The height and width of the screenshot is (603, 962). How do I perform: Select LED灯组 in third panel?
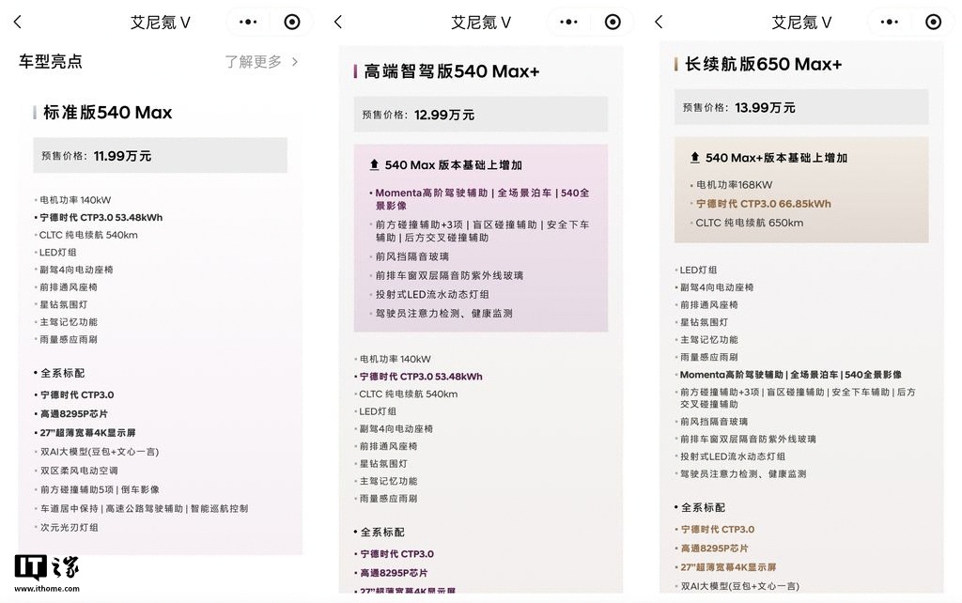tap(698, 270)
